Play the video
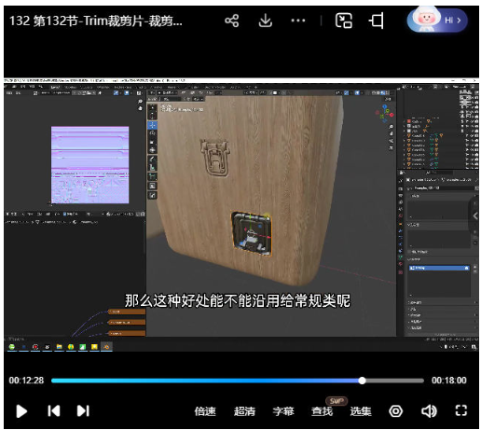 pyautogui.click(x=21, y=411)
